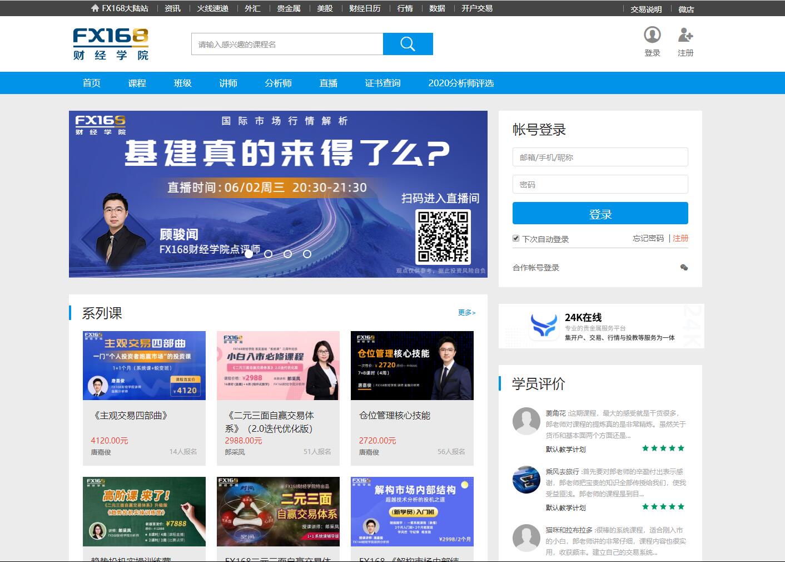Click the FX168大陆站 link

coord(125,8)
